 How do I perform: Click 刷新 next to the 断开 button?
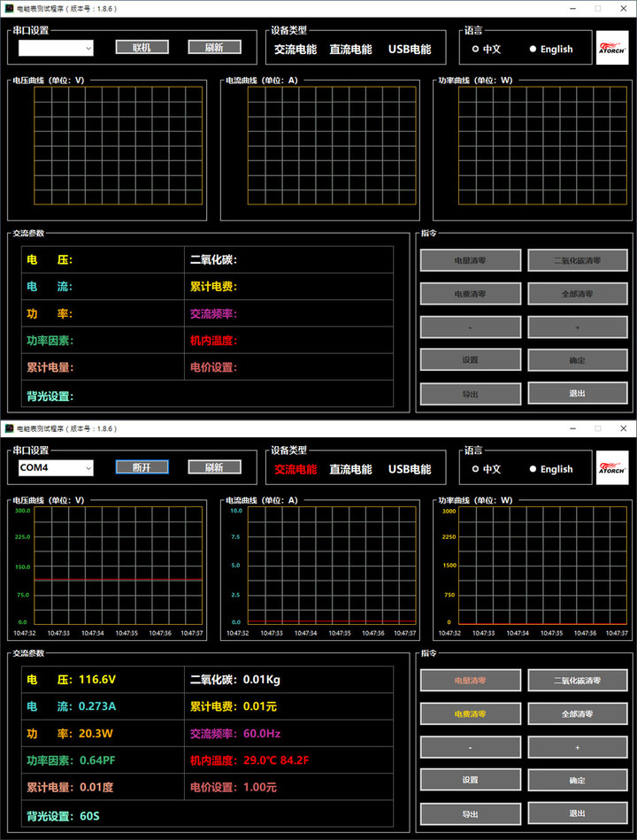pyautogui.click(x=214, y=467)
